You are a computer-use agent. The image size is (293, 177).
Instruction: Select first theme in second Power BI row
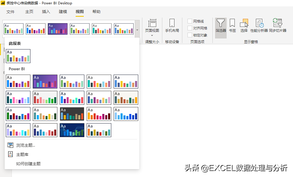pyautogui.click(x=18, y=98)
